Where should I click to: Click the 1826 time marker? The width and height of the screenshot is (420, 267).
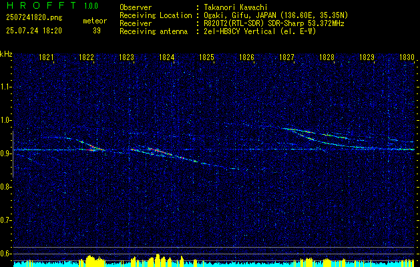click(x=246, y=57)
